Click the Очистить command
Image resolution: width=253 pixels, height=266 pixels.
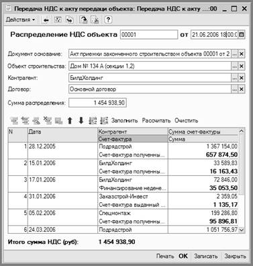(x=187, y=120)
